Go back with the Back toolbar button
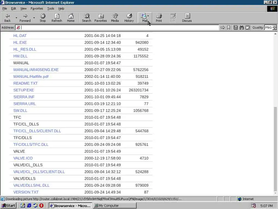This screenshot has height=209, width=278. pos(7,18)
